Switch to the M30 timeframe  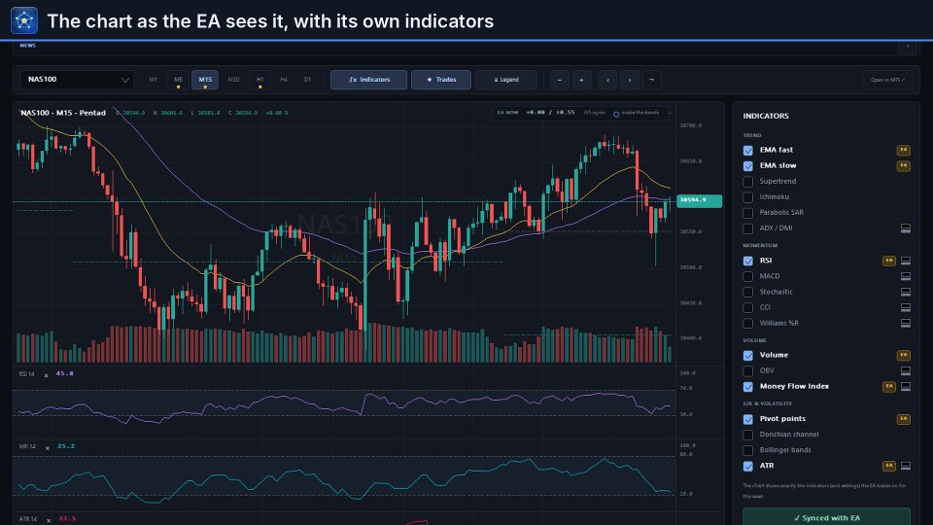click(x=233, y=80)
